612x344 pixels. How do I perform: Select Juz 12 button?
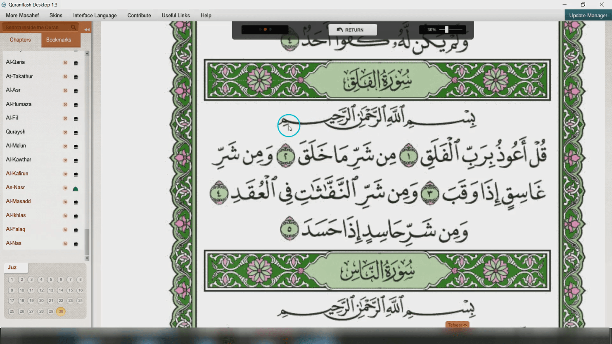[41, 290]
